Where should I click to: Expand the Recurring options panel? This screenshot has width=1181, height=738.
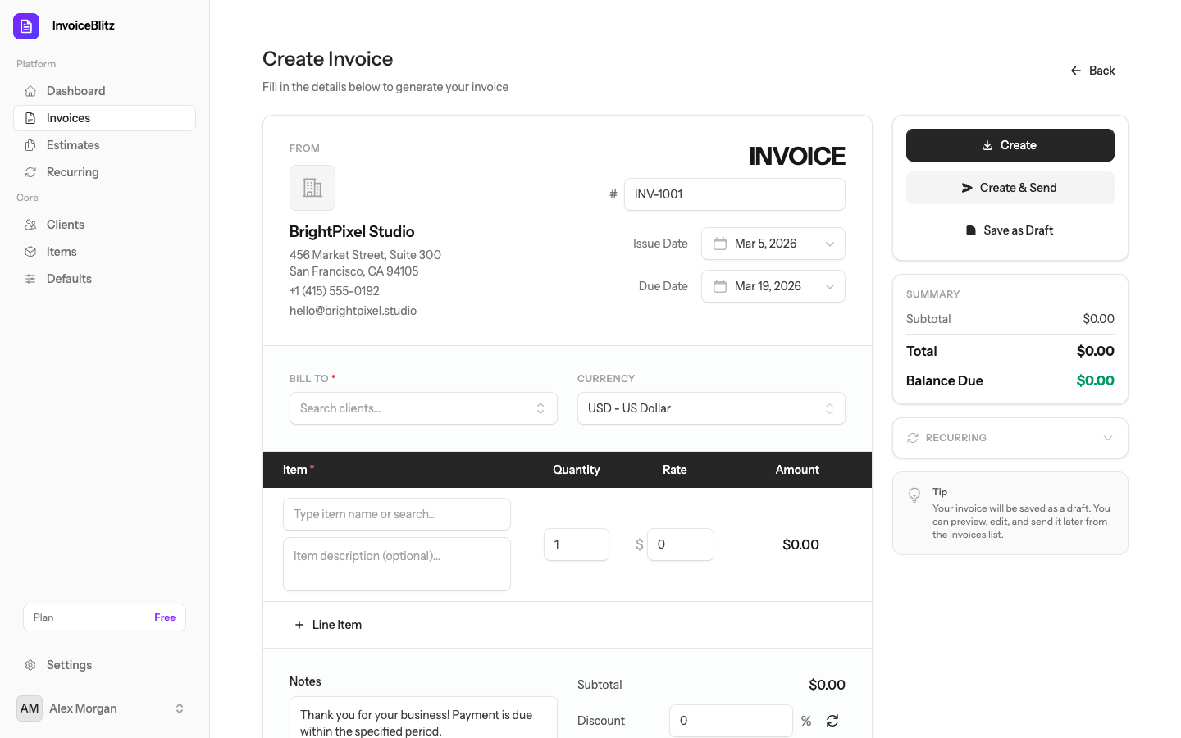point(1010,437)
